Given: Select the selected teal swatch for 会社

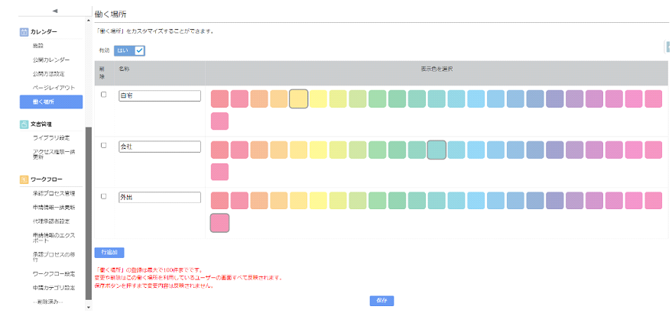Looking at the screenshot, I should pyautogui.click(x=437, y=149).
